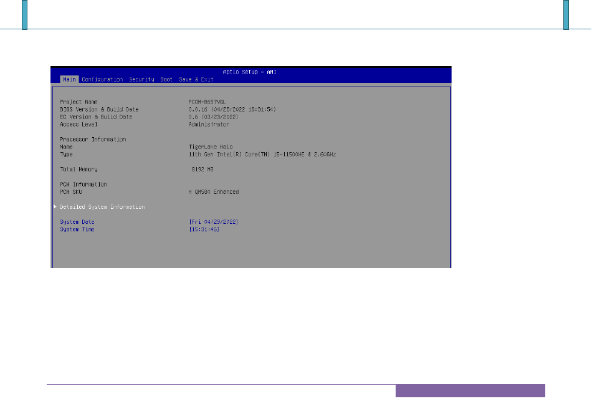Open the Configuration tab

point(102,79)
